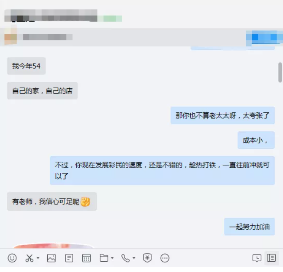
Task: Send a picture using the image icon
Action: tap(52, 258)
